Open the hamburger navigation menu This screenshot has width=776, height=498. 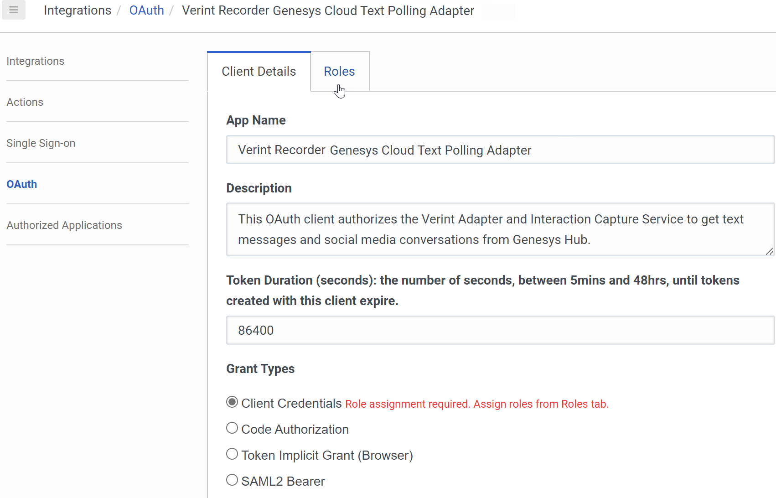coord(13,10)
